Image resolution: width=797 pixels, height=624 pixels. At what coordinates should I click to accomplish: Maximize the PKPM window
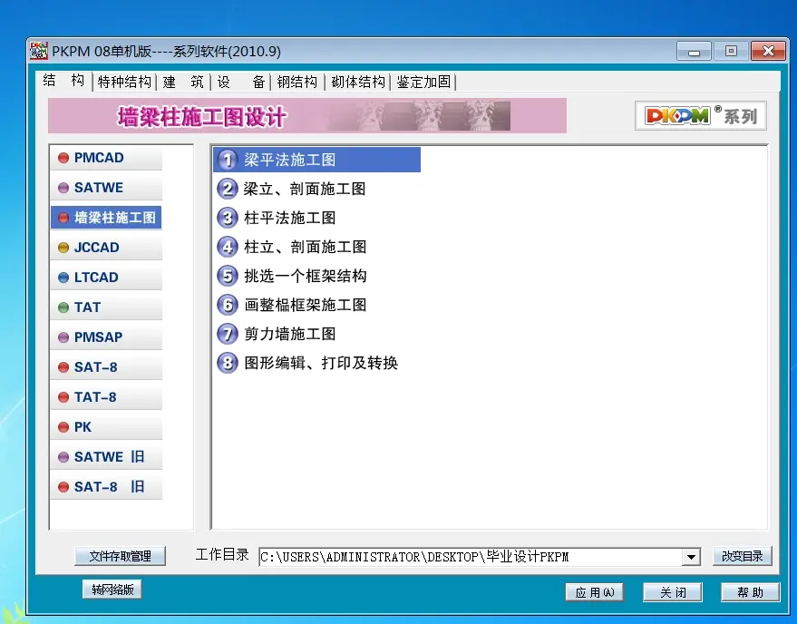pyautogui.click(x=731, y=52)
